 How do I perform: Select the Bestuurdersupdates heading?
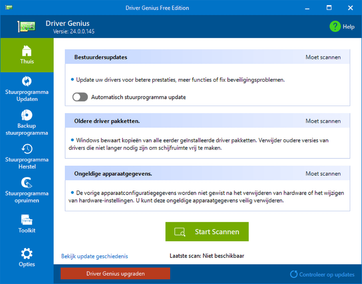click(101, 57)
